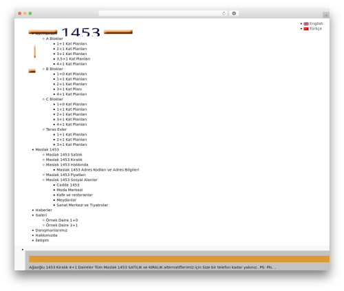This screenshot has height=291, width=344.
Task: Open Cadde 1453 link
Action: (68, 185)
